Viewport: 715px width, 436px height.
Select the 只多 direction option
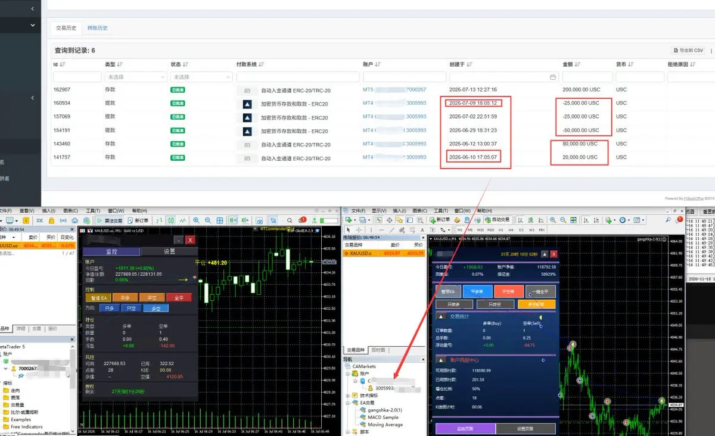[x=110, y=308]
